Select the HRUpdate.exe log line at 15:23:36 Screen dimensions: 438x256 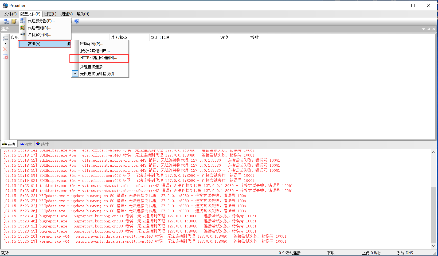pos(126,211)
